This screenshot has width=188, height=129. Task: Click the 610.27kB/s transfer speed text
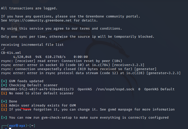pyautogui.click(x=56, y=57)
